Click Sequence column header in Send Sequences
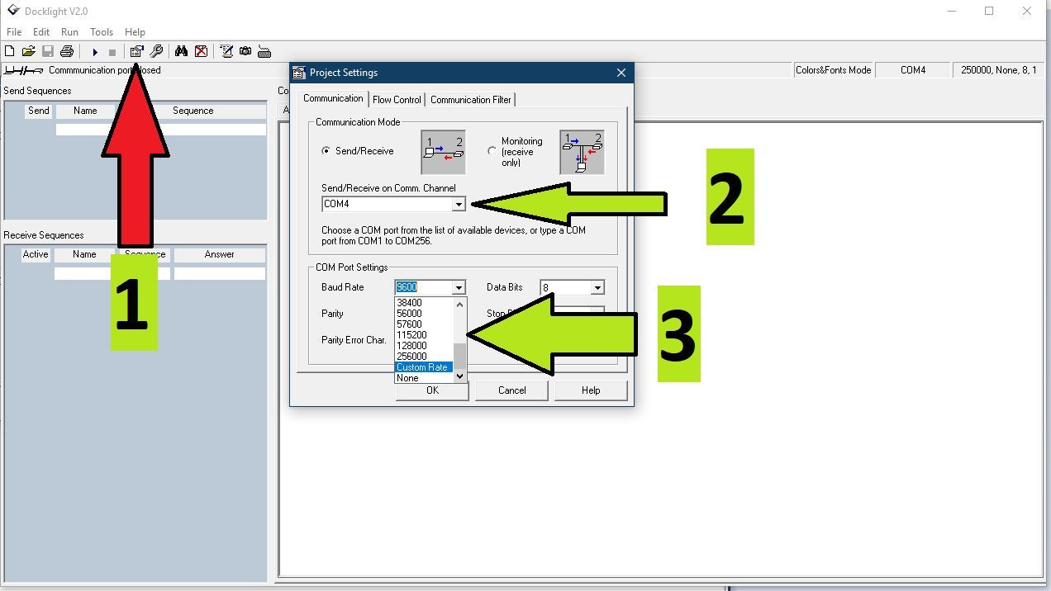Screen dimensions: 1051x591 (193, 111)
